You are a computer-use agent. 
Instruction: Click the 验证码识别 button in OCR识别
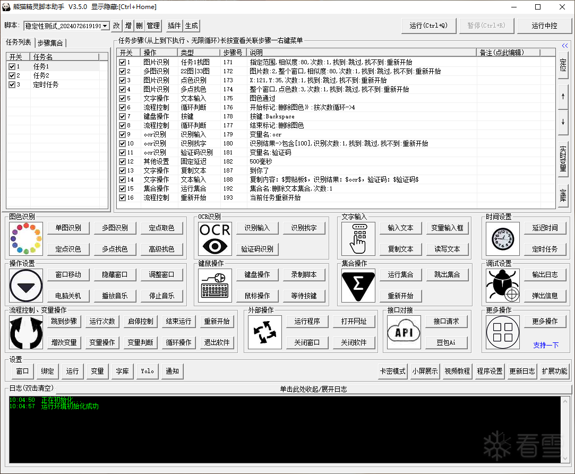(x=258, y=249)
